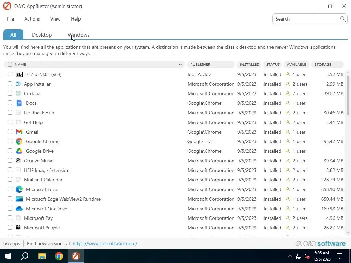Click the Docs app icon
Viewport: 351px width, 263px height.
19,103
